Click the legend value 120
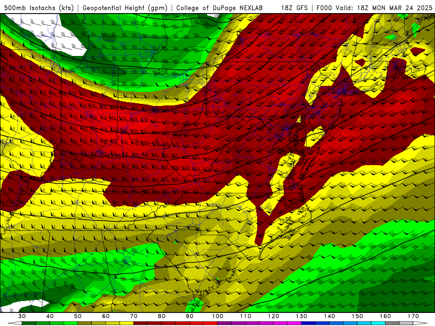The width and height of the screenshot is (435, 326). pos(274,316)
